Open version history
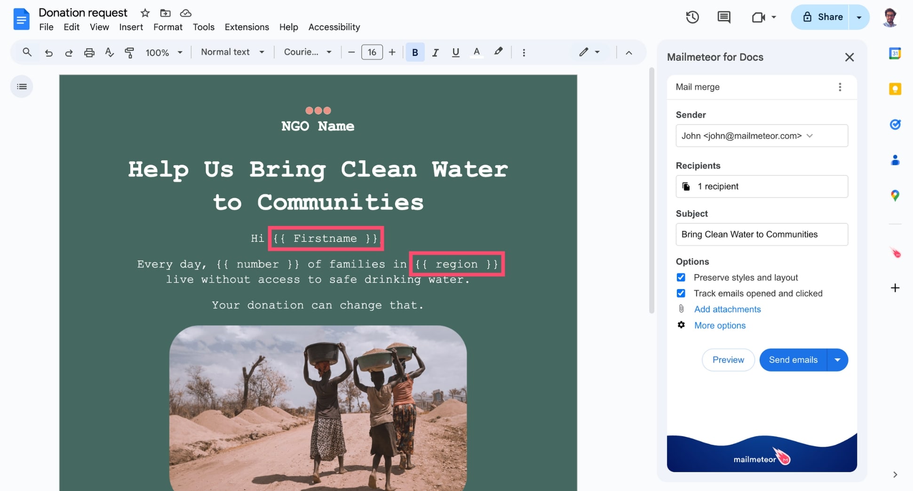Screen dimensions: 913x491 [x=692, y=17]
